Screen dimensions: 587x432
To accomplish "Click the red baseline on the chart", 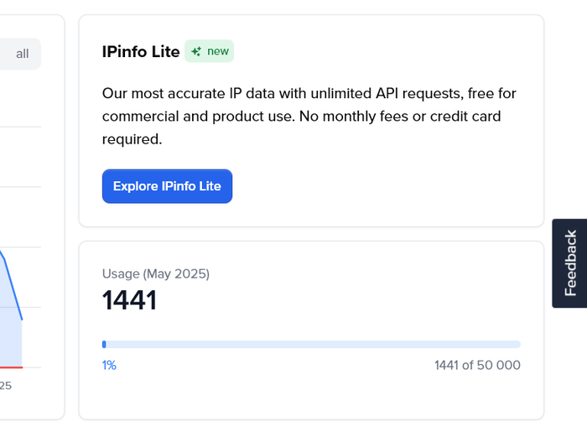I will 10,367.
